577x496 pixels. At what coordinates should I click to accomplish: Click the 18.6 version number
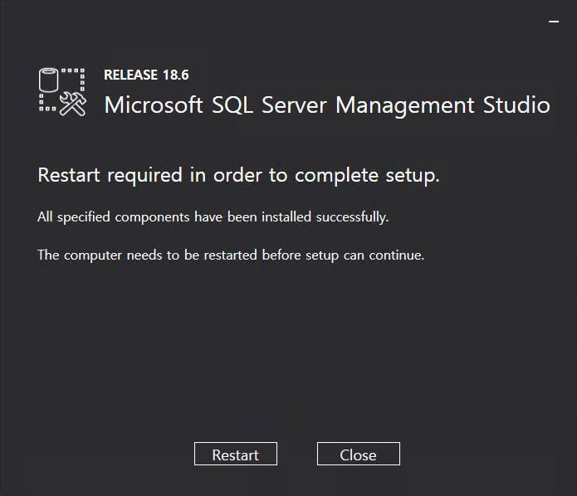point(176,75)
